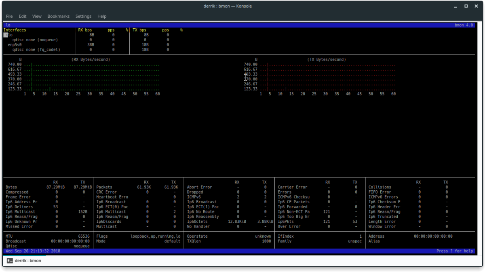Click the 'Window Error' label
485x272 pixels.
pos(382,226)
